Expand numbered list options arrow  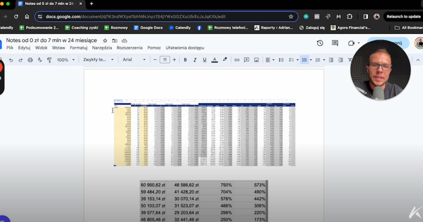[324, 60]
